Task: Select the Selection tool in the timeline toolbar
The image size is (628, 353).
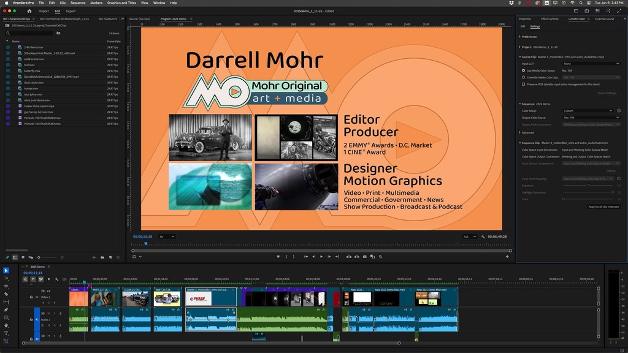Action: pos(7,270)
